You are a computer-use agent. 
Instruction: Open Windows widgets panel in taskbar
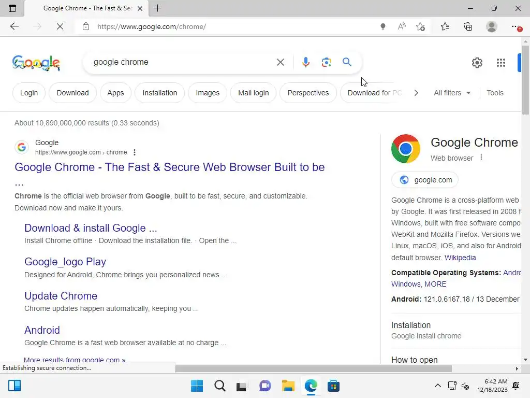(x=14, y=386)
